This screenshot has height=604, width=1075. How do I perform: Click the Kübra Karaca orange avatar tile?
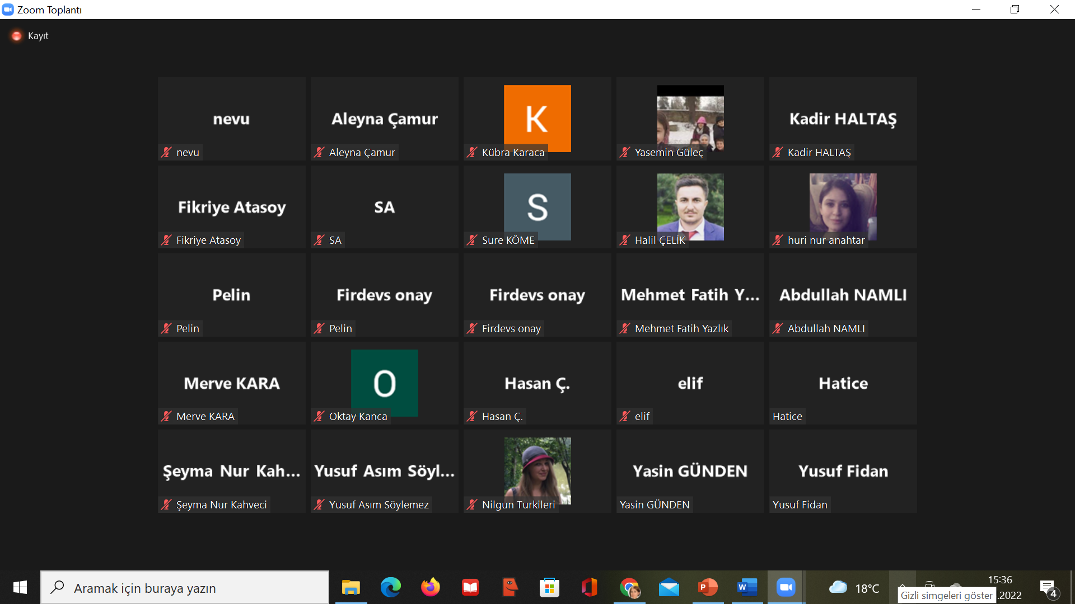(x=537, y=117)
